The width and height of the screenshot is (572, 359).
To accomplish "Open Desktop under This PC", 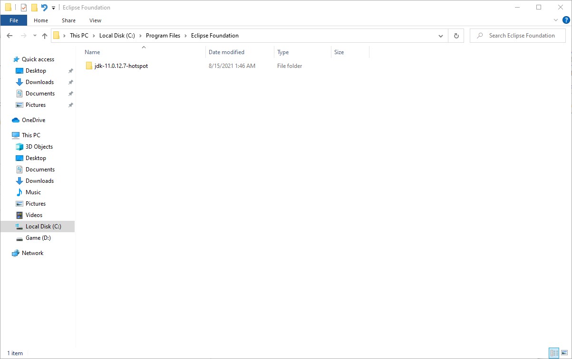I will 36,158.
